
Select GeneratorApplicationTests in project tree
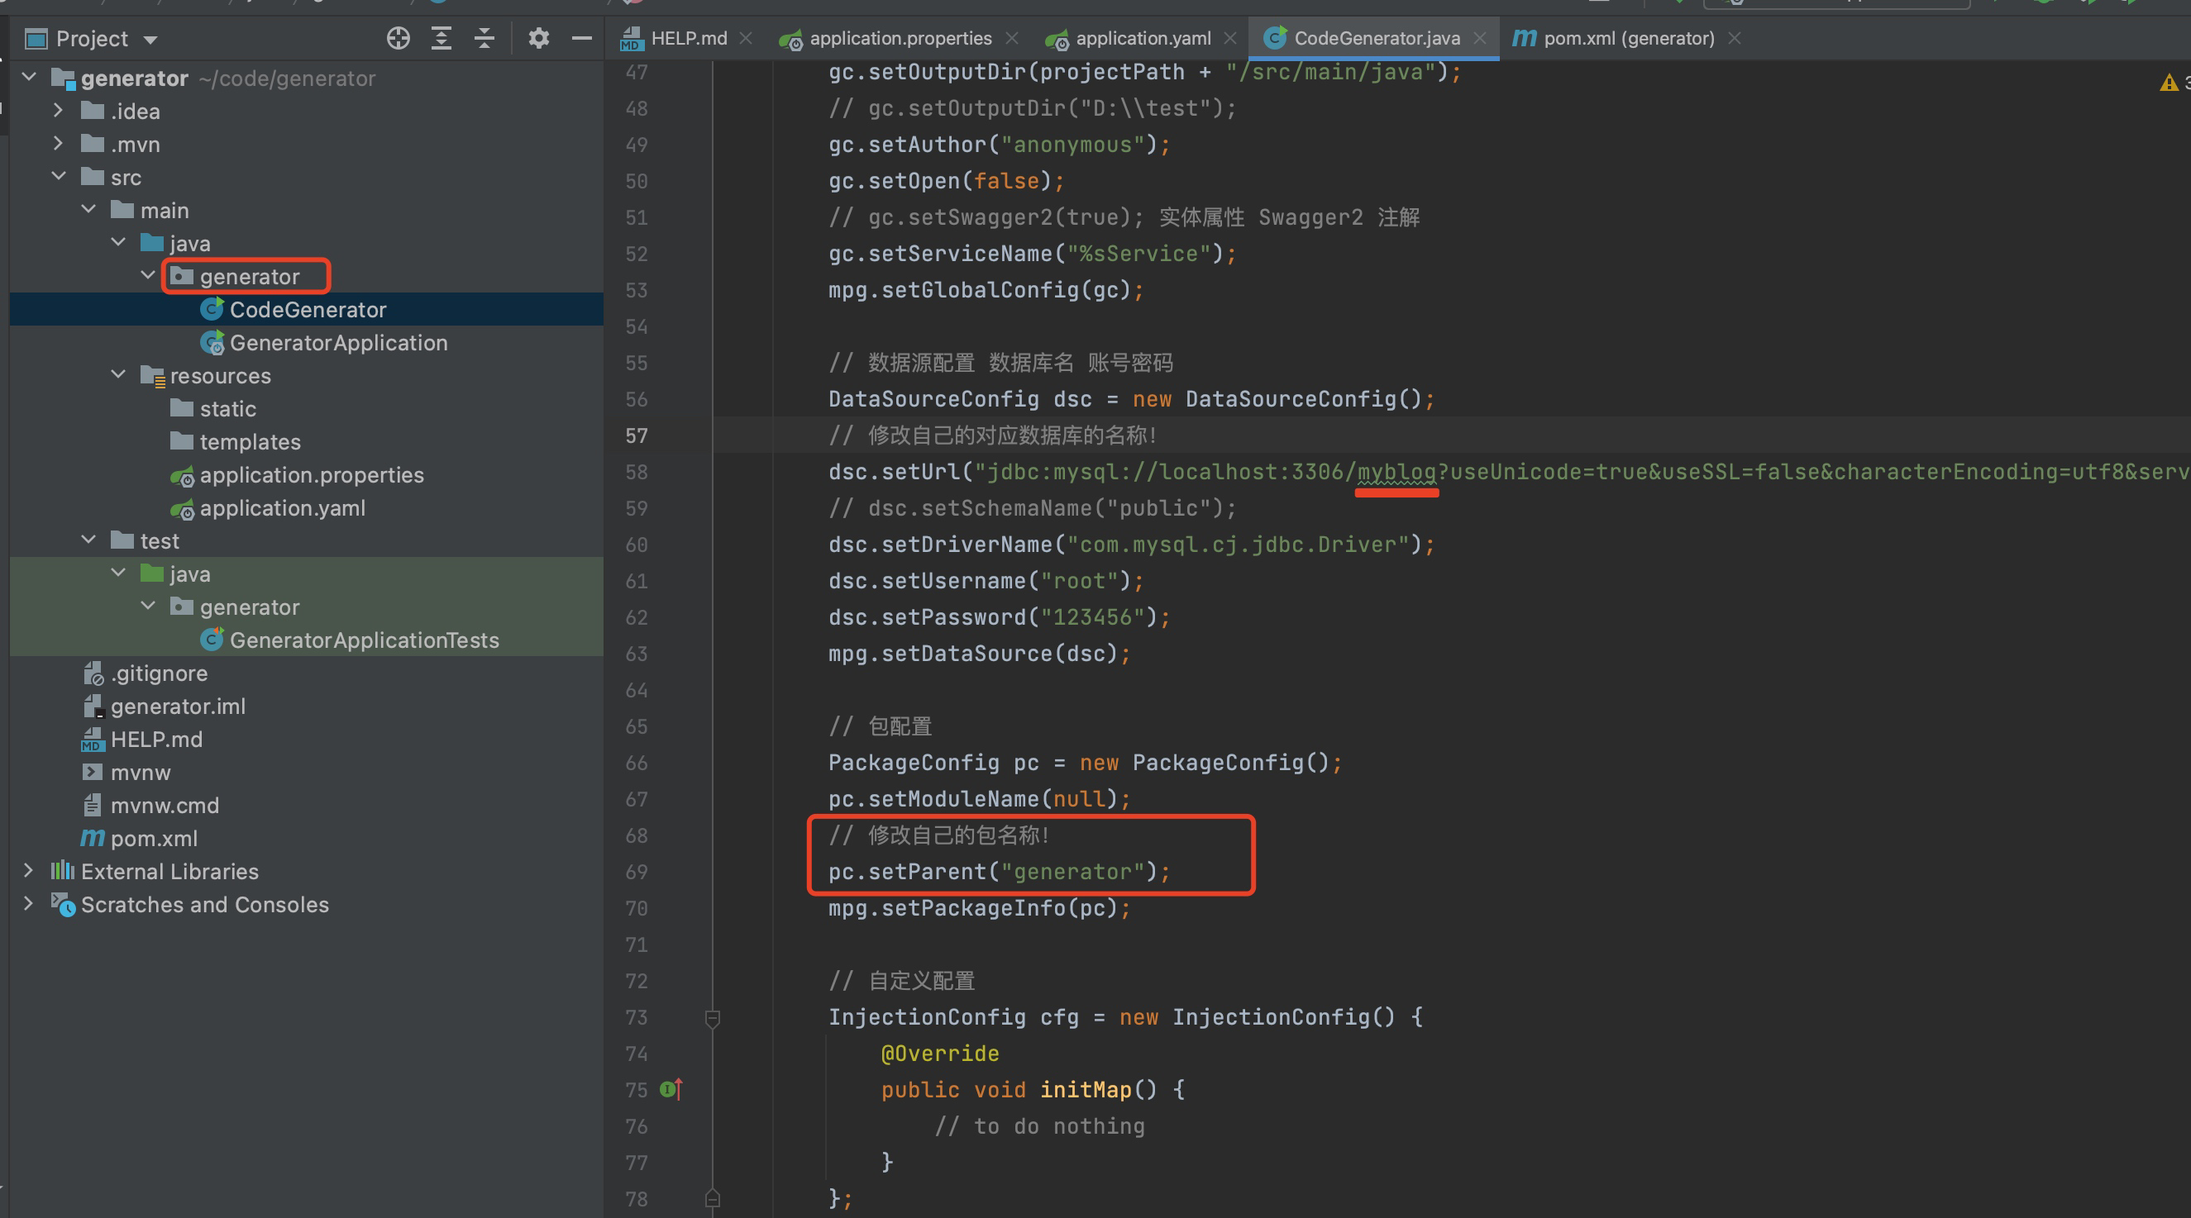363,640
